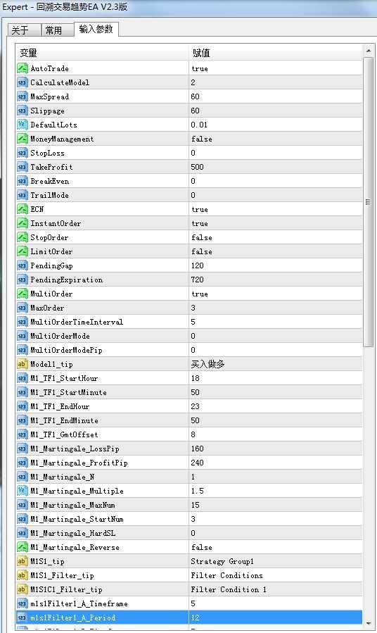Toggle the MoneyManagement false value
Viewport: 377px width, 633px height.
point(276,139)
